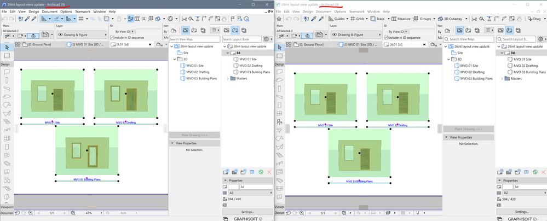Toggle Include in ID sequence checkbox in Archicad 29
The image size is (547, 221).
point(385,38)
